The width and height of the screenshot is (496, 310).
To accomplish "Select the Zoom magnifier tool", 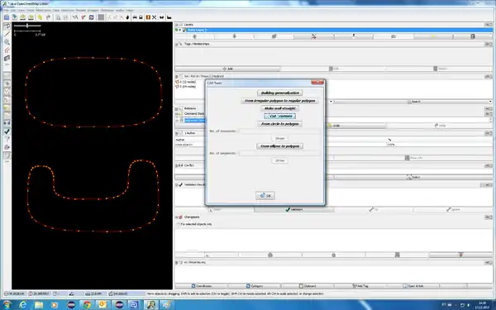I will [x=7, y=42].
